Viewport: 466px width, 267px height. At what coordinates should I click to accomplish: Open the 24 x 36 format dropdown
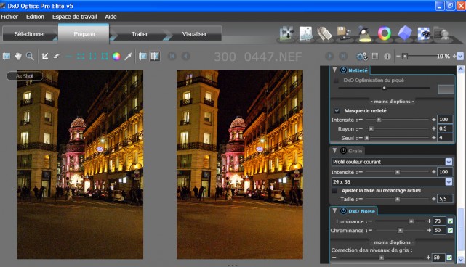click(449, 181)
